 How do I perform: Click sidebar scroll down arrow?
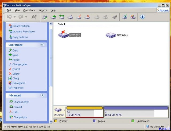(x=51, y=121)
